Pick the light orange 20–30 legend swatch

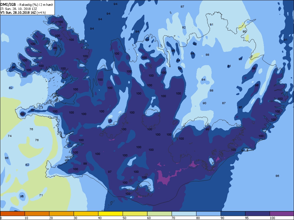(61, 214)
